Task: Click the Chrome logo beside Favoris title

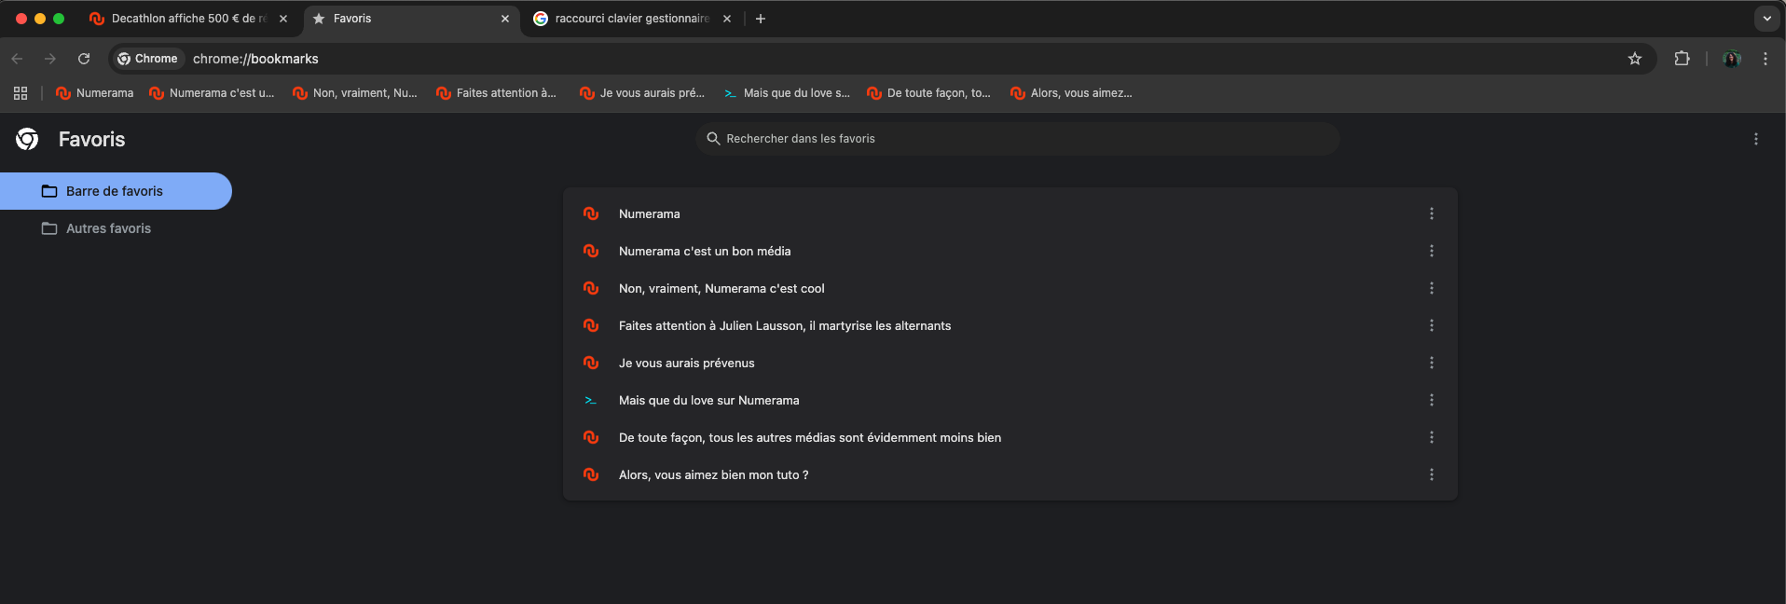Action: (x=27, y=139)
